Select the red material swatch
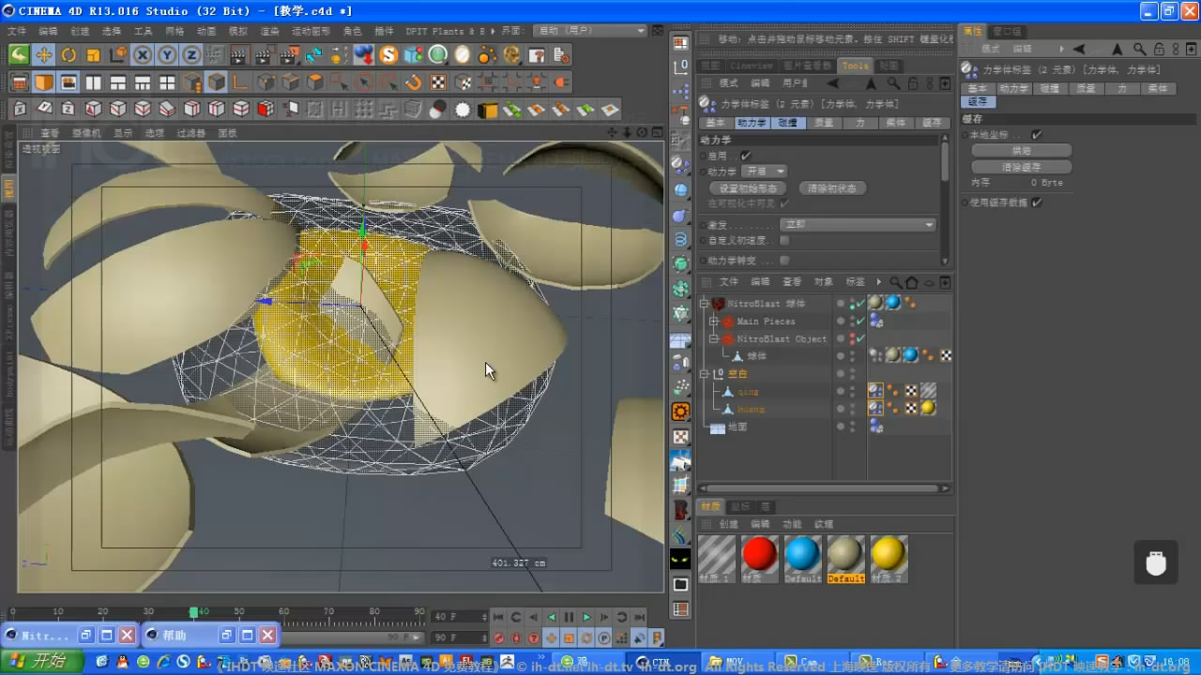 (758, 555)
